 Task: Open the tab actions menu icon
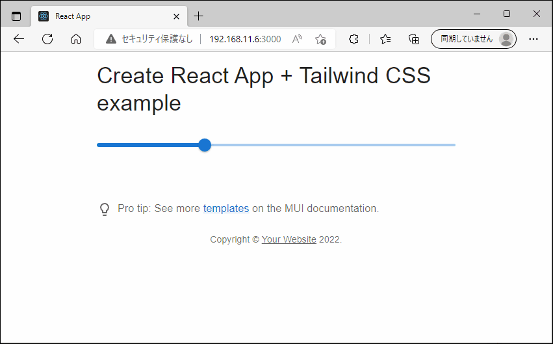(x=16, y=16)
